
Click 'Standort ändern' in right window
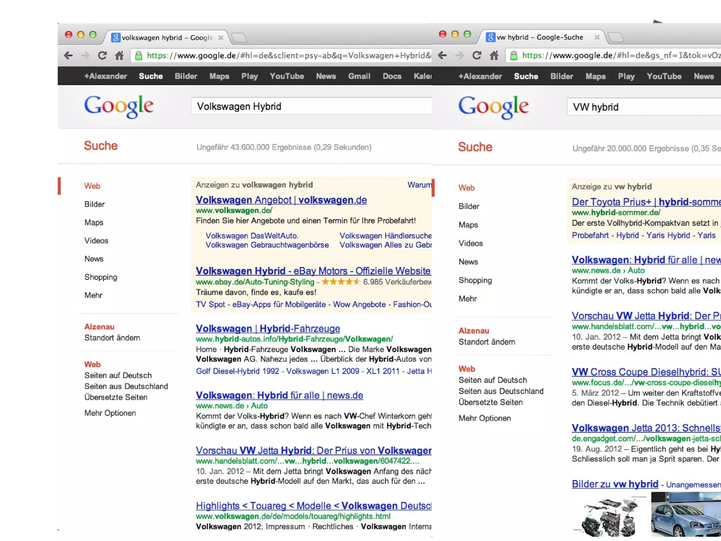click(487, 342)
